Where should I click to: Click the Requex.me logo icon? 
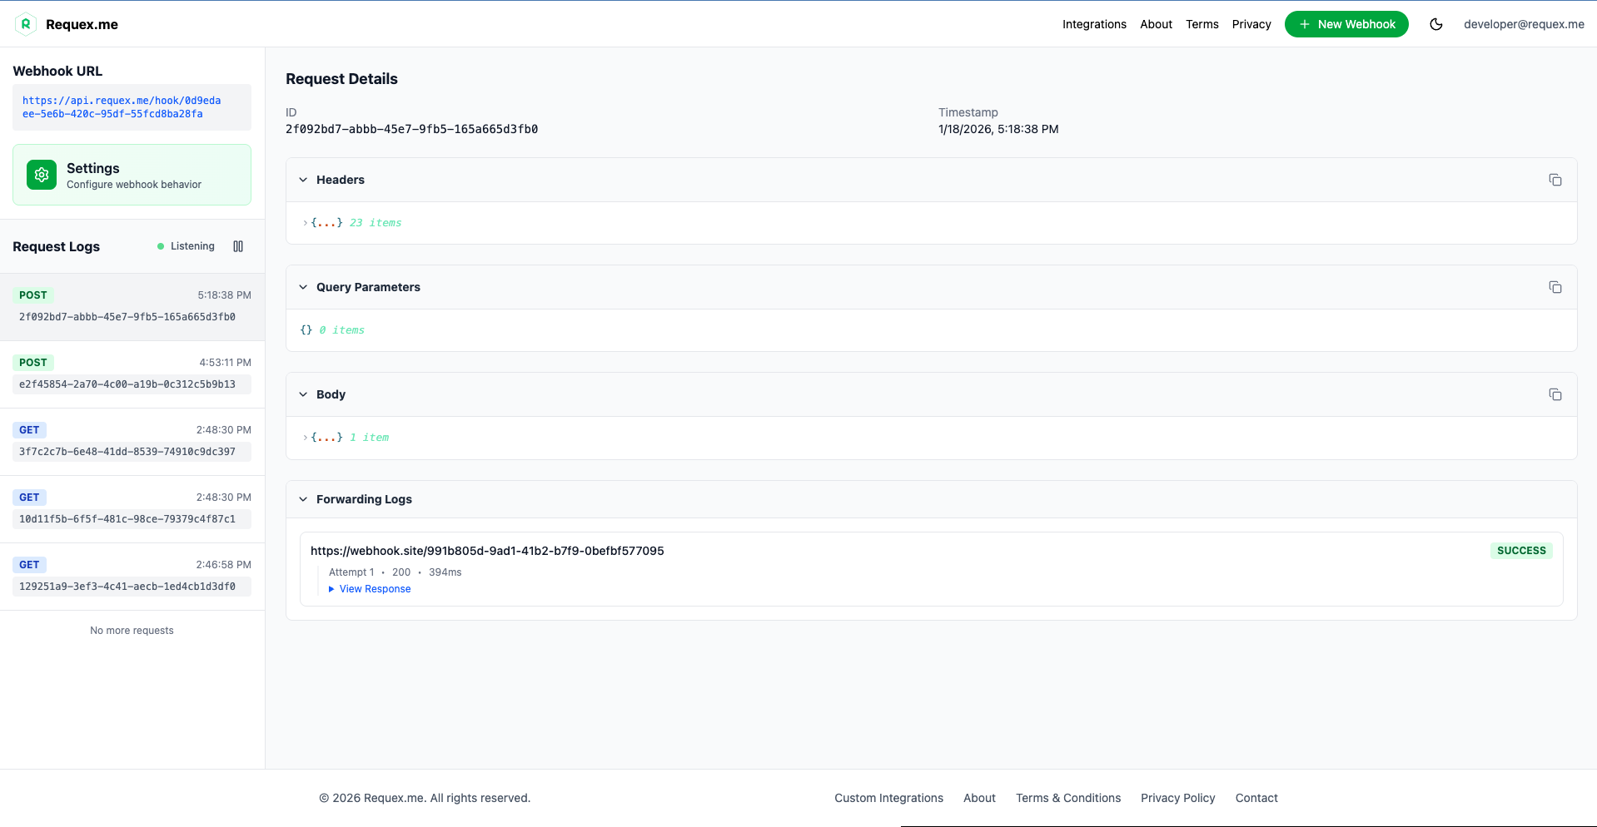[26, 24]
